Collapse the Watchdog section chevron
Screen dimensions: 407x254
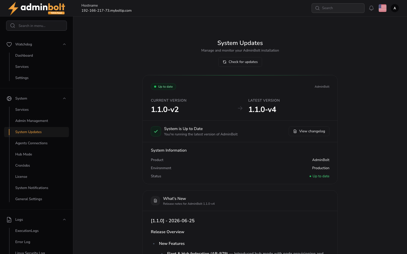[64, 44]
